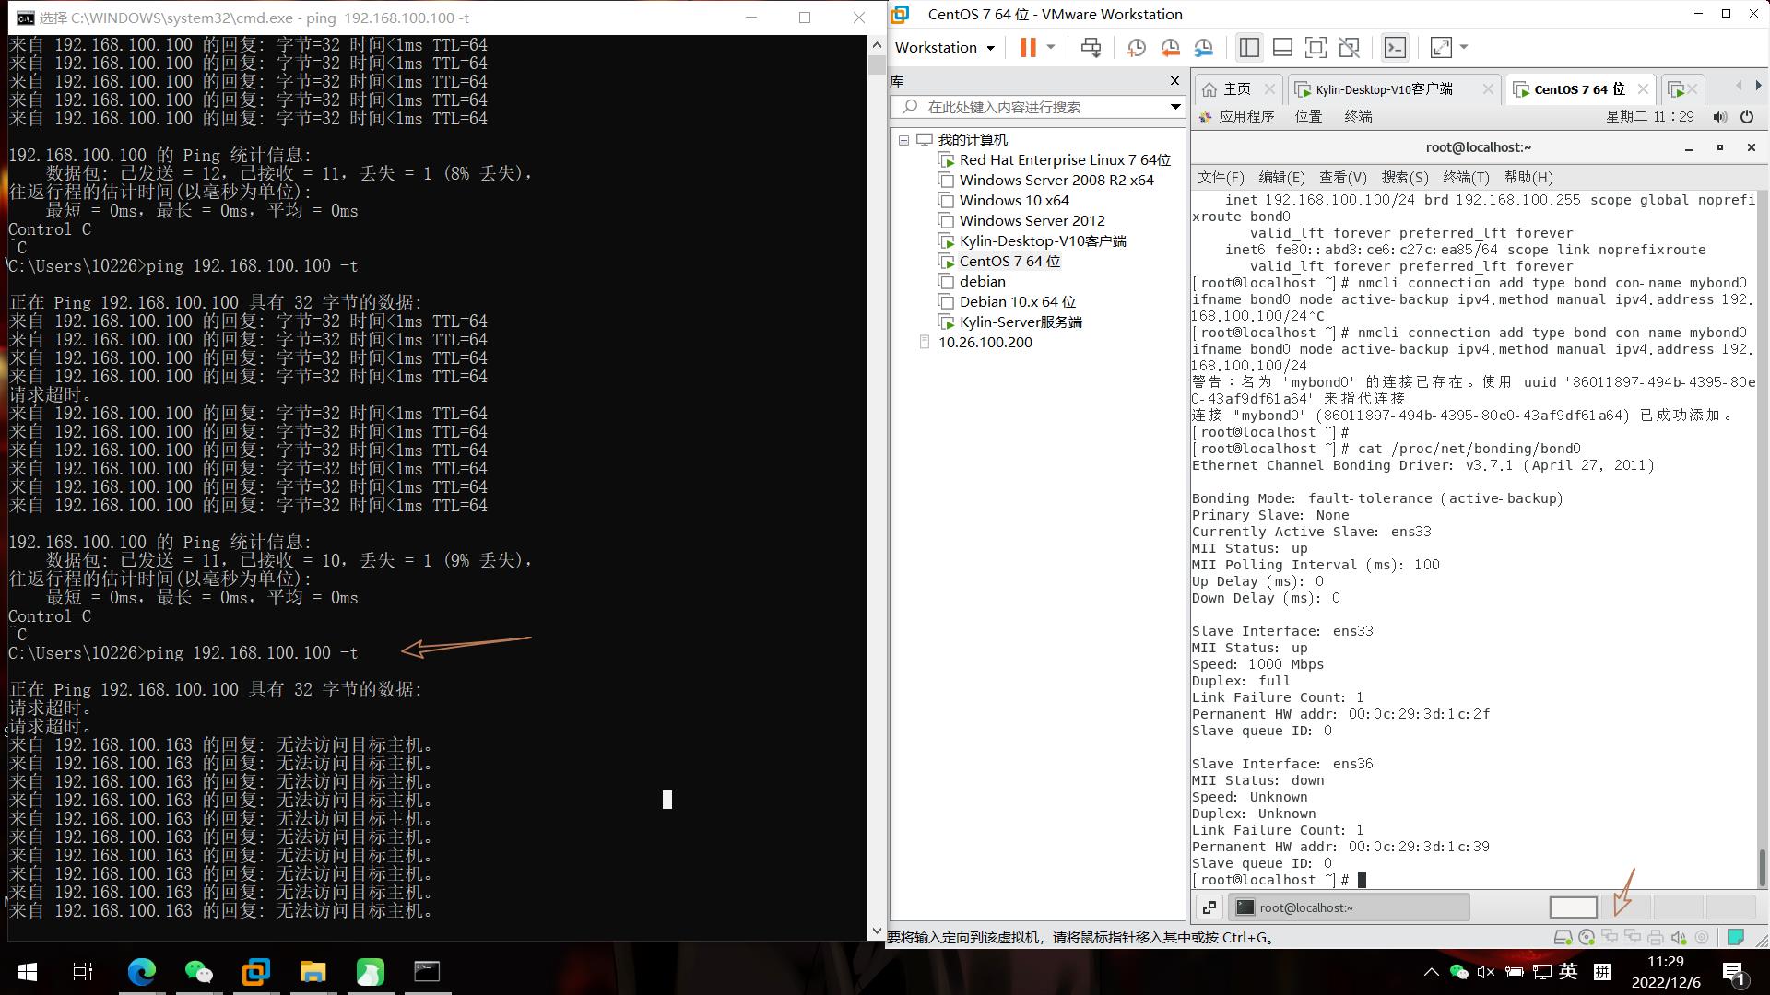This screenshot has height=995, width=1770.
Task: Switch to the Kylin-Desktop-V10客户端 tab
Action: (1383, 89)
